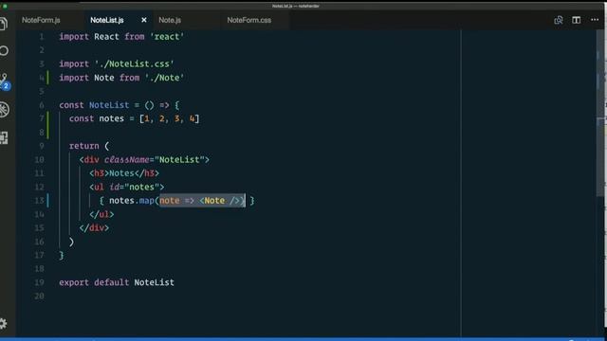Open the Manage settings gear
The image size is (607, 341).
tap(3, 323)
